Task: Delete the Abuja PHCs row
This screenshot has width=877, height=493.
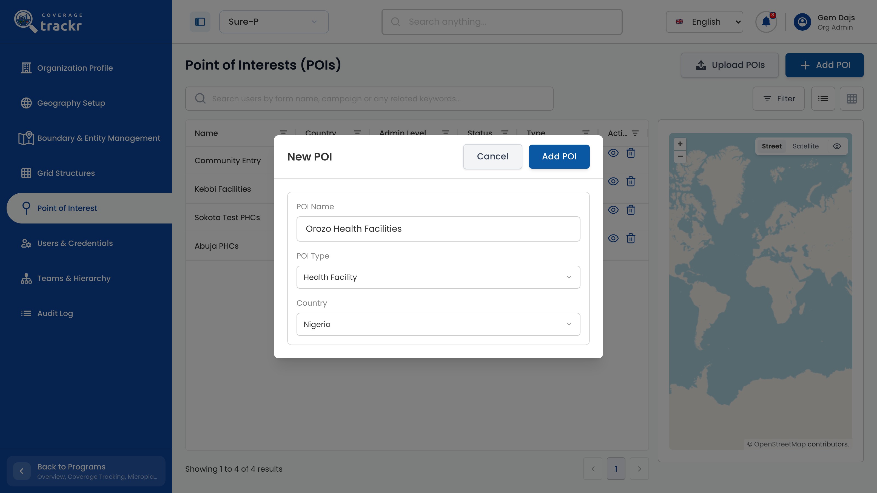Action: pos(631,238)
